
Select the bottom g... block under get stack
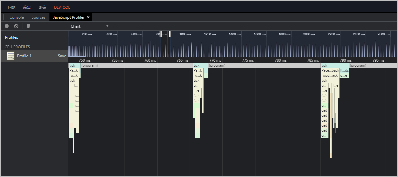pos(325,135)
